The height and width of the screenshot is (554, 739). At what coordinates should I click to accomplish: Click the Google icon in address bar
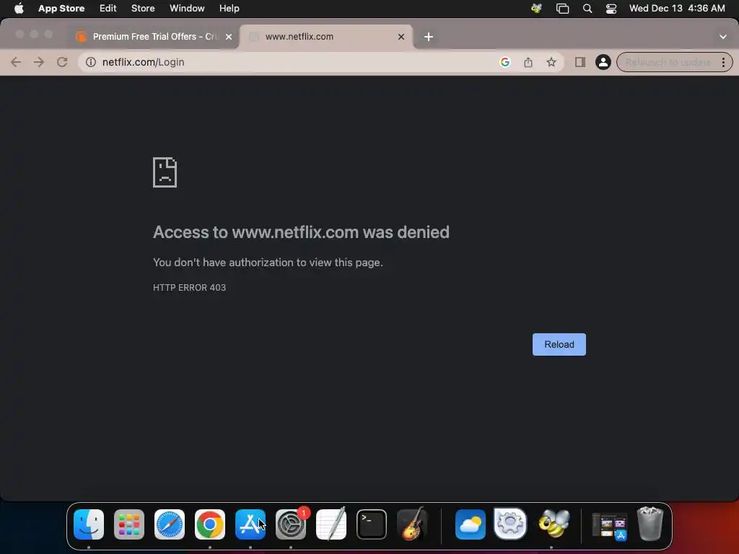click(x=504, y=62)
